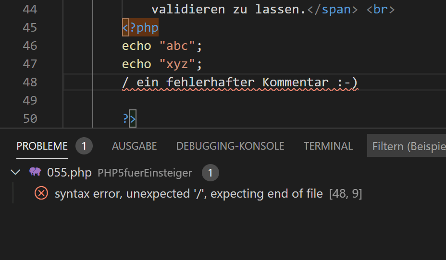Select the PROBLEME panel tab
The width and height of the screenshot is (446, 260).
tap(42, 146)
